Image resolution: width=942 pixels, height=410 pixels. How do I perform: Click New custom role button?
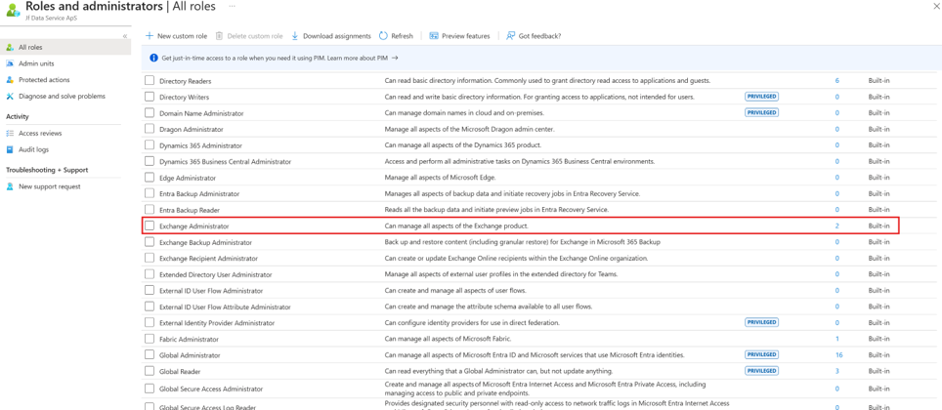coord(177,36)
